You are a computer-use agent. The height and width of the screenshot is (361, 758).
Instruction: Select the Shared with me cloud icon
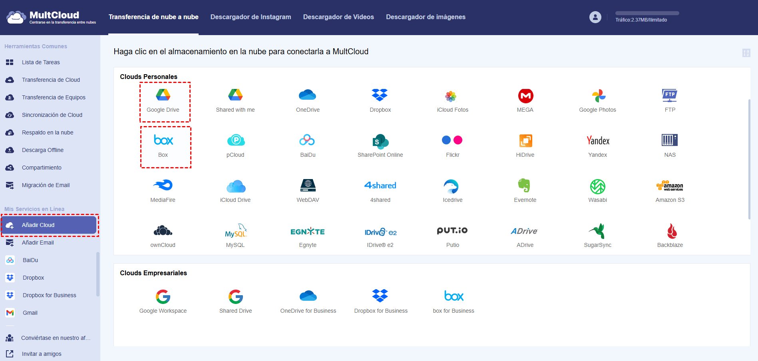(x=235, y=101)
